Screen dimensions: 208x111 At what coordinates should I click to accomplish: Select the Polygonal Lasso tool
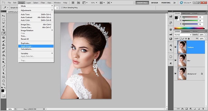(3, 23)
